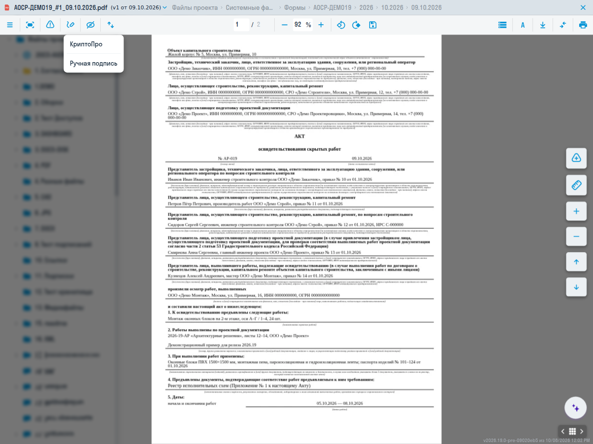Select the ruler measure tool
Image resolution: width=593 pixels, height=444 pixels.
(x=576, y=185)
